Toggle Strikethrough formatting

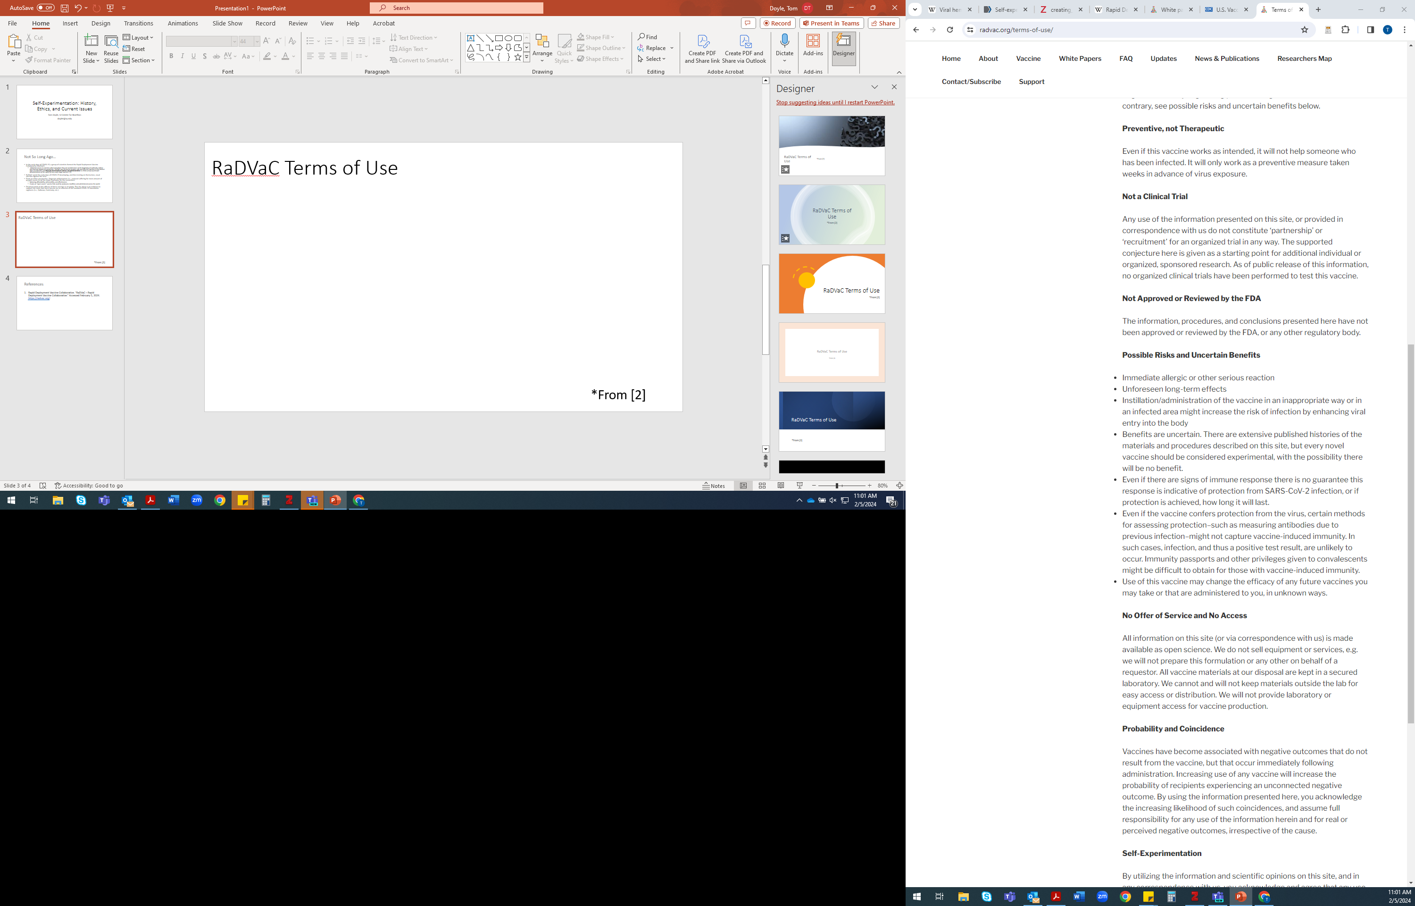pyautogui.click(x=216, y=57)
